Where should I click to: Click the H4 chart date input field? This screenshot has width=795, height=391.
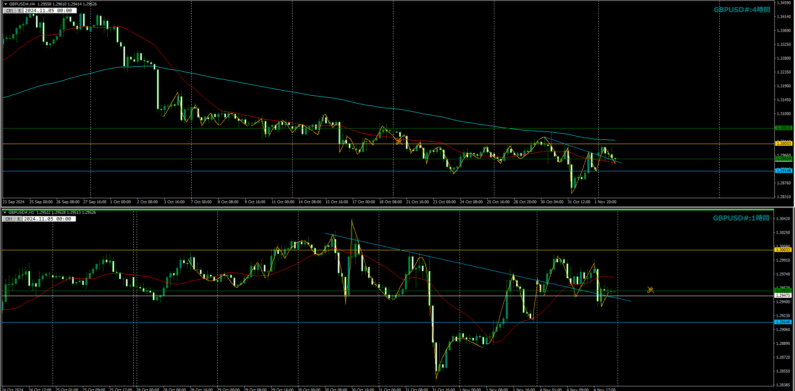coord(50,10)
